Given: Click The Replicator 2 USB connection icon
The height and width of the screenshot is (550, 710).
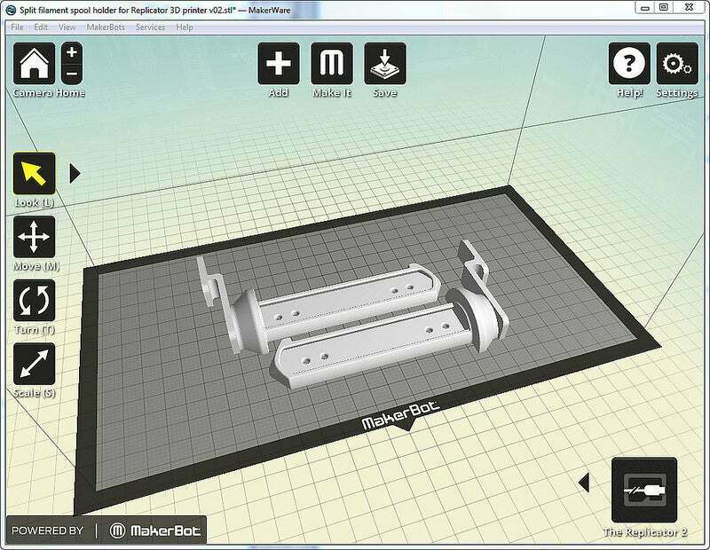Looking at the screenshot, I should click(x=644, y=490).
